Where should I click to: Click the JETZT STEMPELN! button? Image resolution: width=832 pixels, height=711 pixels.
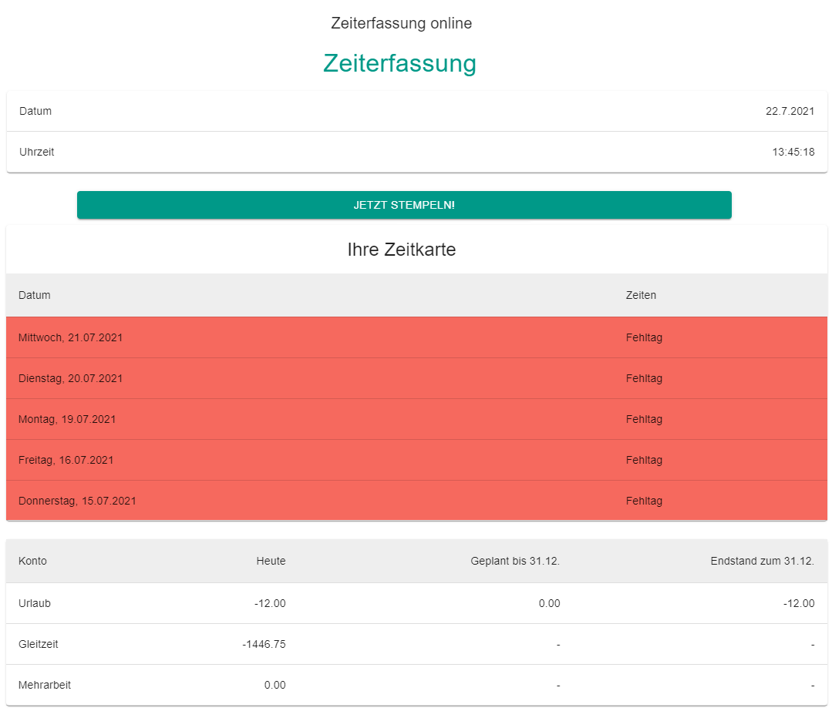404,205
